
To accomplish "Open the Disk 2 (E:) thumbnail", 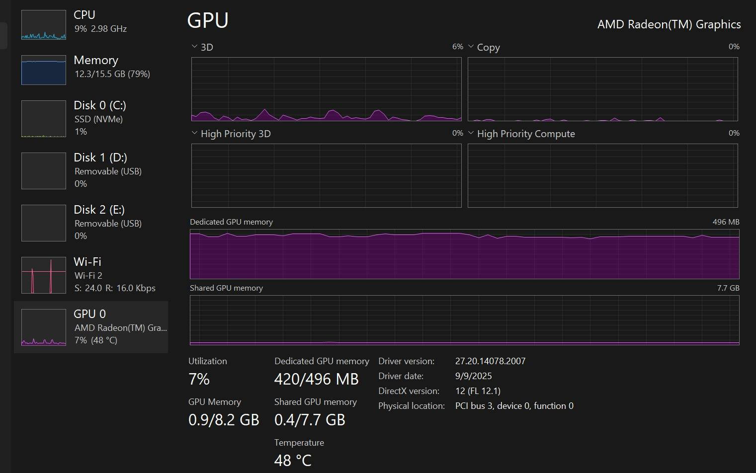I will pos(44,223).
